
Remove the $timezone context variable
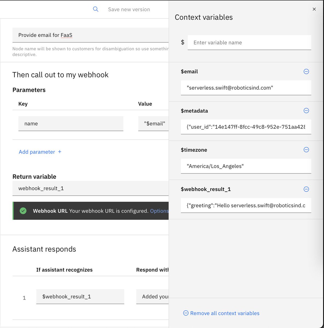pos(306,150)
